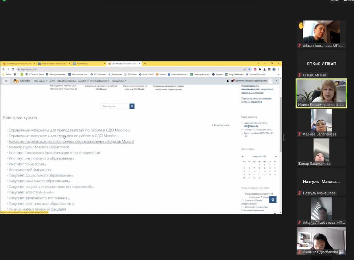This screenshot has height=260, width=354.
Task: Open the Русский (ru) language dropdown
Action: pyautogui.click(x=119, y=81)
